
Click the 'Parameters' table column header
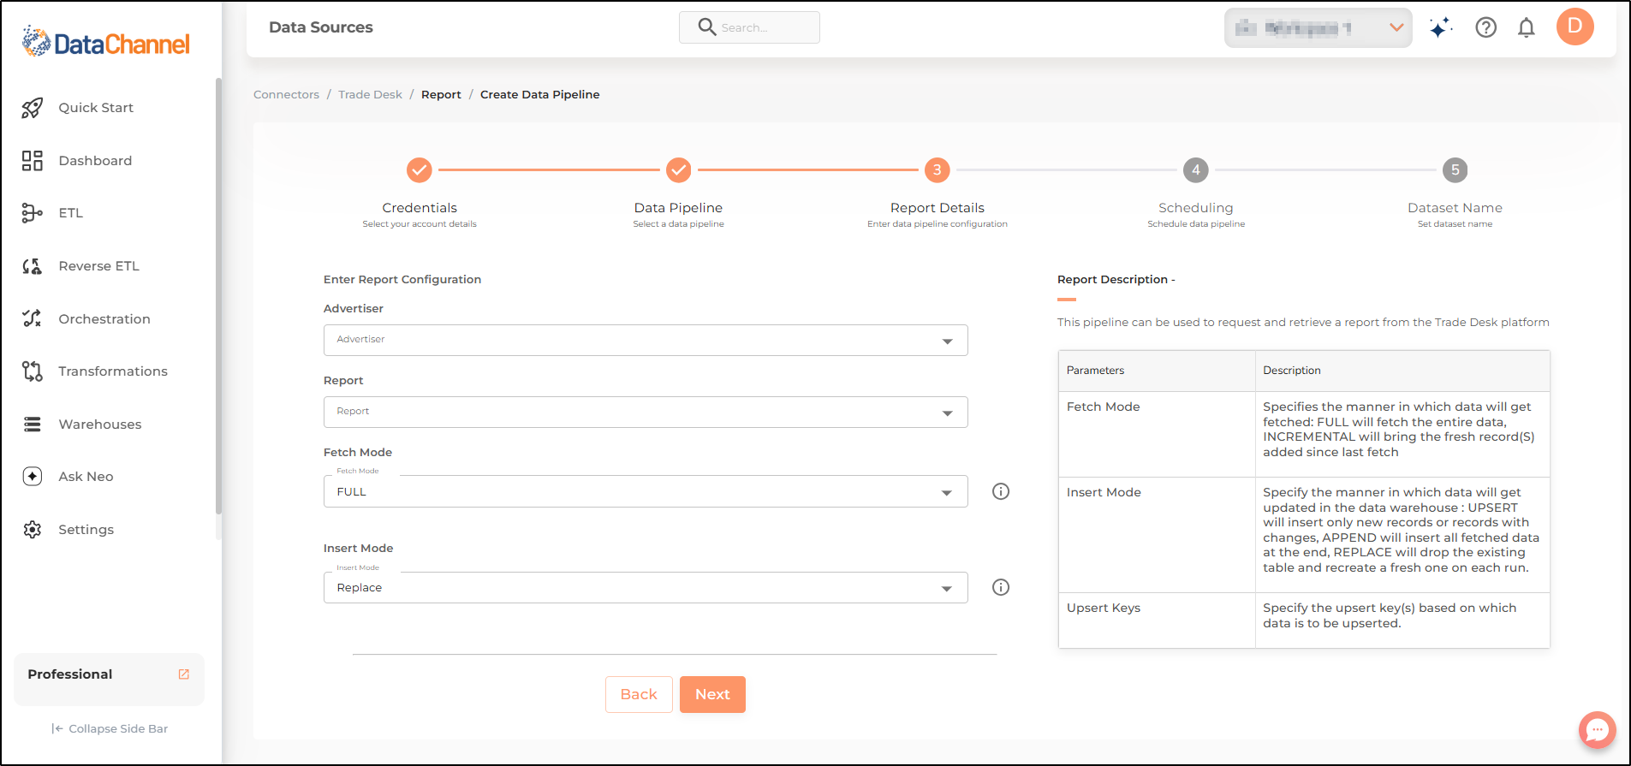pos(1157,371)
